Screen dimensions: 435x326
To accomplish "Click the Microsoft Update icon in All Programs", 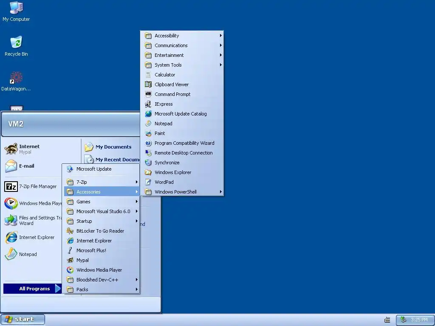I will [x=70, y=169].
